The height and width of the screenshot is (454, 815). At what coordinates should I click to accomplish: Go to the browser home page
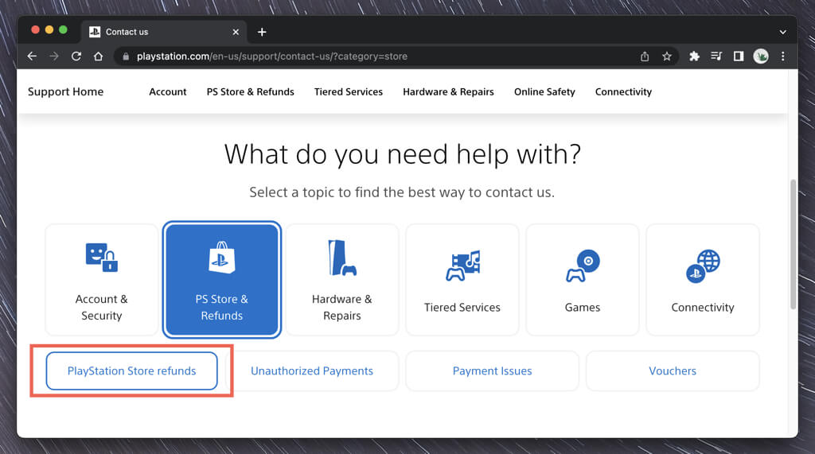click(99, 56)
